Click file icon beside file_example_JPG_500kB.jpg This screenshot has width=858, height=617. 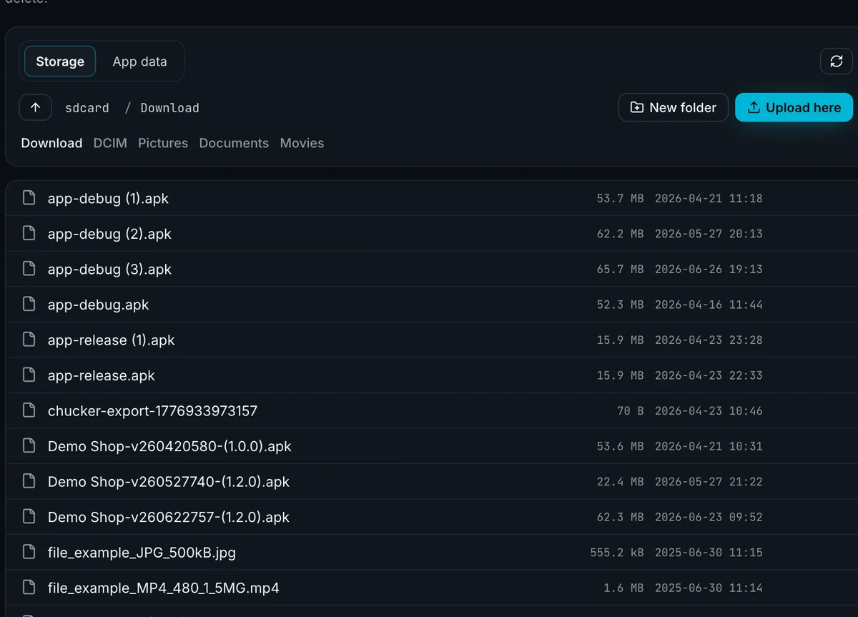click(x=29, y=552)
